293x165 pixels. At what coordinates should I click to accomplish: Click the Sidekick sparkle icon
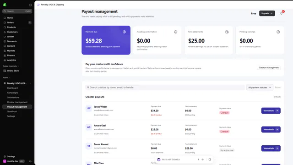[x=202, y=159]
